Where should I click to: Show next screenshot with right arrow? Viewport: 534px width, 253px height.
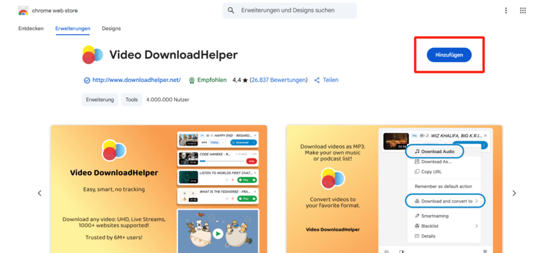(514, 193)
